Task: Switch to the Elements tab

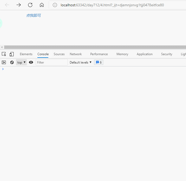Action: click(26, 54)
